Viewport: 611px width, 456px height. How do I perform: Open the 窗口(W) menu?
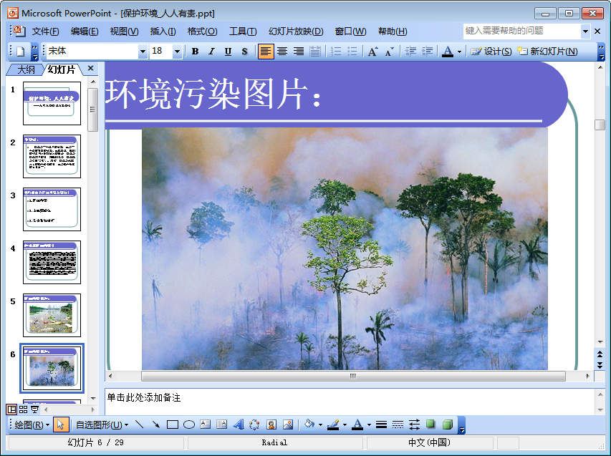pyautogui.click(x=351, y=31)
